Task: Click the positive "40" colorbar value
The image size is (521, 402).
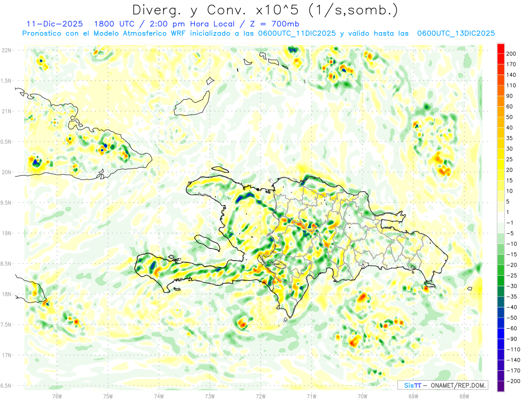Action: [x=510, y=128]
